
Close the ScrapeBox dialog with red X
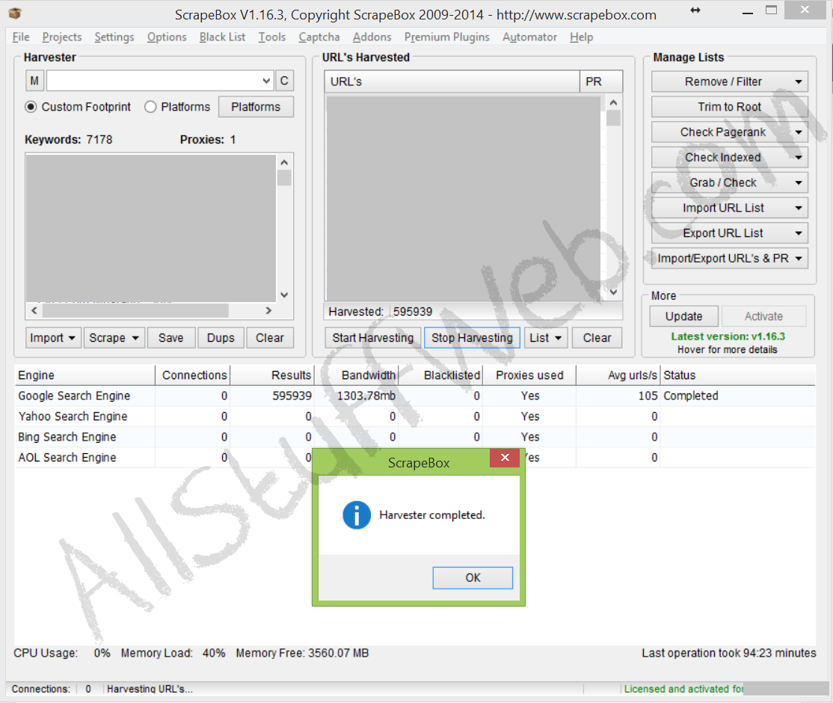[505, 458]
